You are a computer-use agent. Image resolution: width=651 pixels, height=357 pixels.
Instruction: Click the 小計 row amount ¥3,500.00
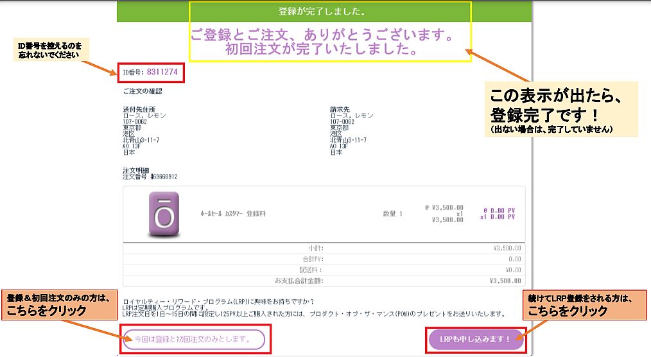coord(507,248)
